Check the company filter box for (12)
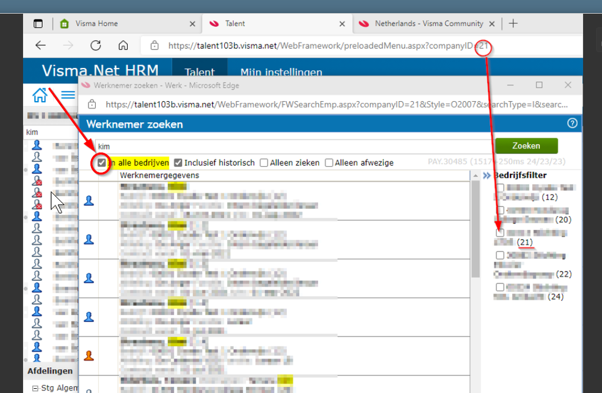The width and height of the screenshot is (602, 393). [x=500, y=188]
